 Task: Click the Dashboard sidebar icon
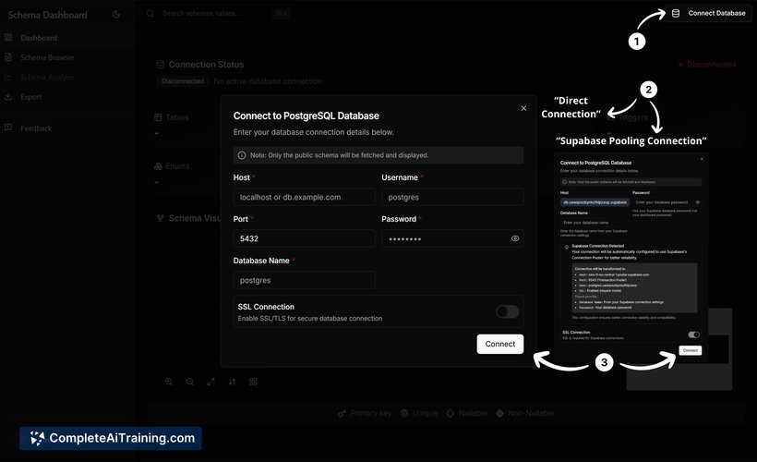(8, 37)
